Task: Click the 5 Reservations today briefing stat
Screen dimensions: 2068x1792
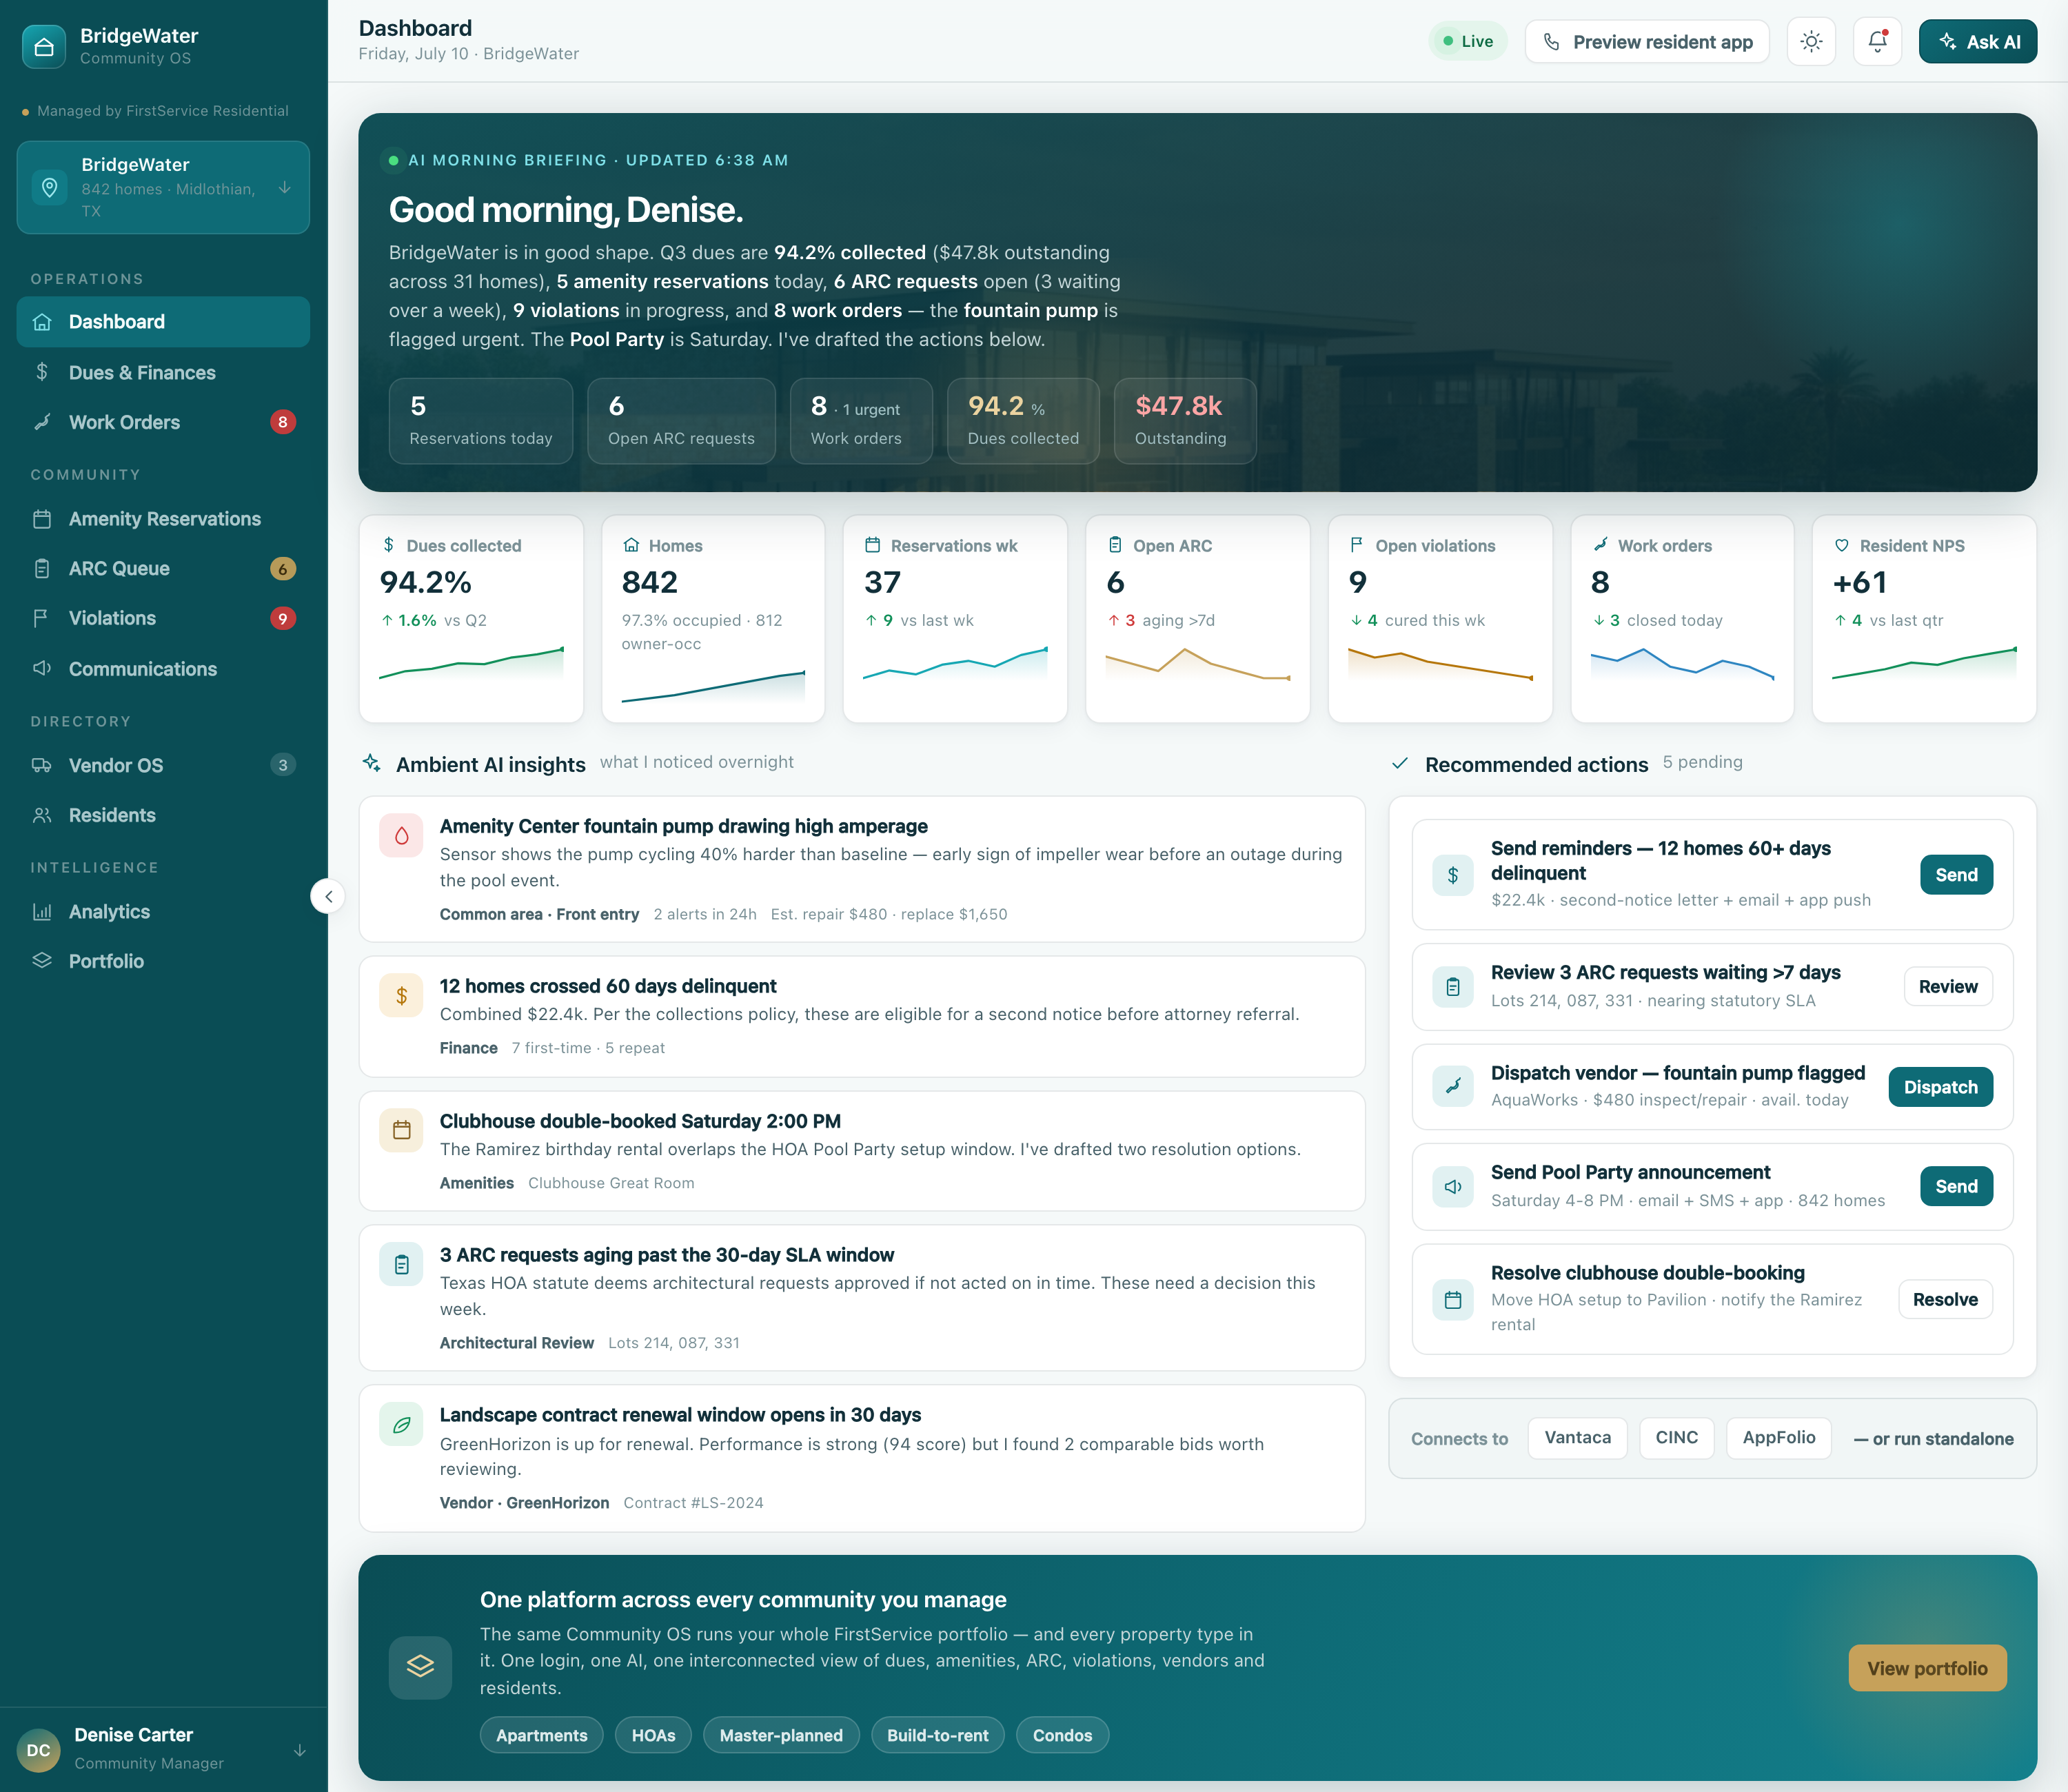Action: pyautogui.click(x=480, y=421)
